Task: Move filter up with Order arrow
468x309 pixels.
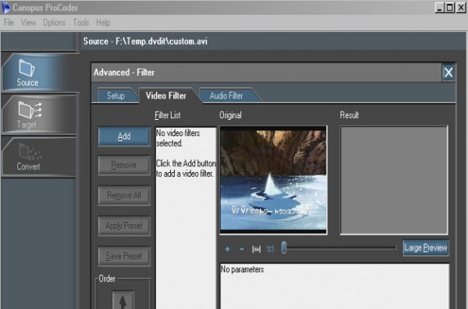Action: [x=123, y=301]
